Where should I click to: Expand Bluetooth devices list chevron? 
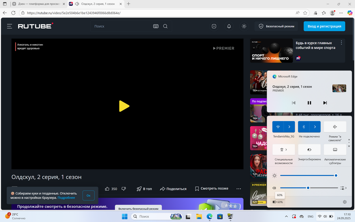(315, 127)
